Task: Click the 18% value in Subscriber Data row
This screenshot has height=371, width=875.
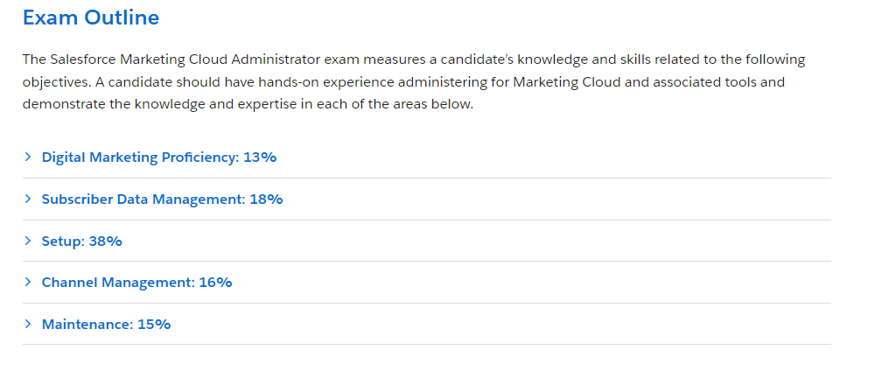Action: click(266, 199)
